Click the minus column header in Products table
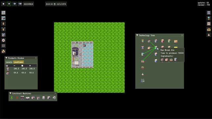The image size is (212, 119). coord(14,66)
